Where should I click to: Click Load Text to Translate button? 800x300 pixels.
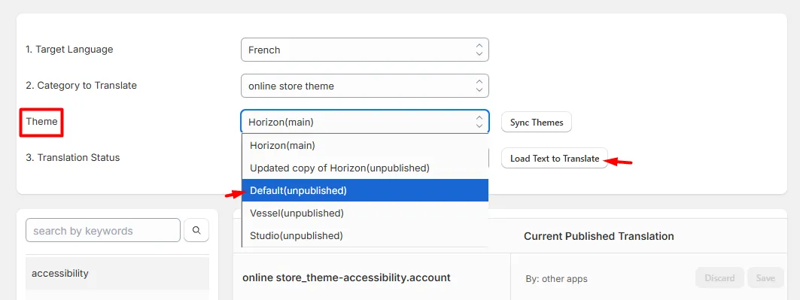(555, 159)
